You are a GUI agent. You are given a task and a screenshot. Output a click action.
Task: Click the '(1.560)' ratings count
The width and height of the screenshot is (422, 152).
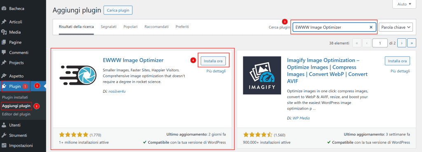coord(279,135)
